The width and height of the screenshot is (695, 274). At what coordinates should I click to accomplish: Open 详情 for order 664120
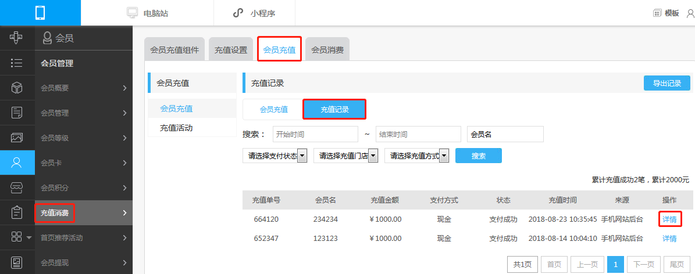(x=669, y=219)
